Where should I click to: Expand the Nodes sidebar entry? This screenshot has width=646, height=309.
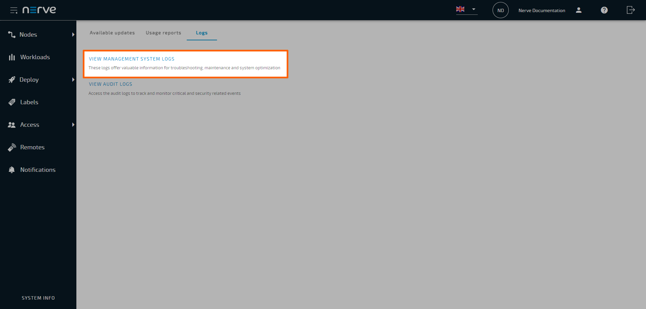point(73,34)
